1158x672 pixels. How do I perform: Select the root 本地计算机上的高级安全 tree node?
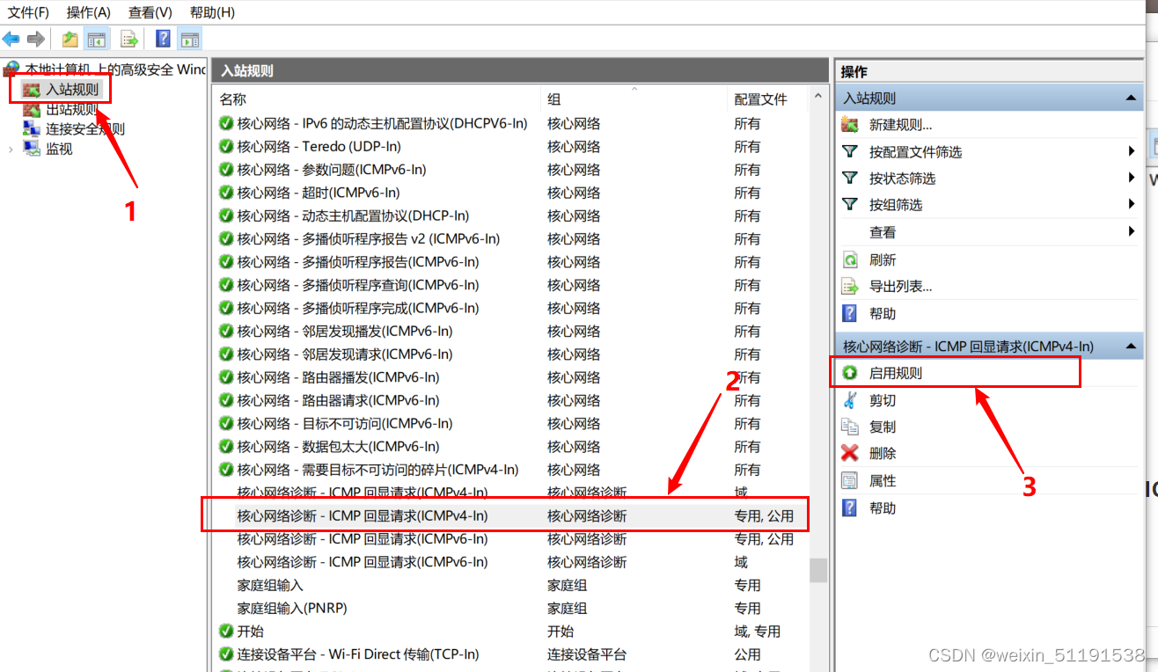pos(115,69)
